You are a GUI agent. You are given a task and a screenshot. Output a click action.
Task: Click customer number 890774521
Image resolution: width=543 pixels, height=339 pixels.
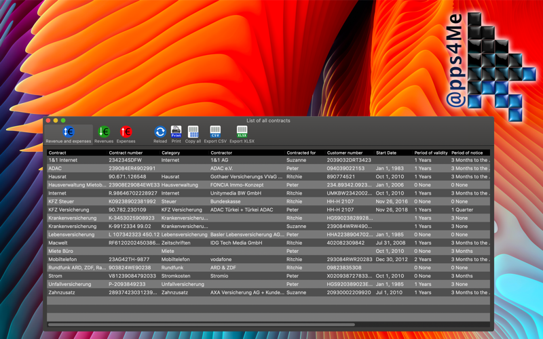(x=341, y=177)
